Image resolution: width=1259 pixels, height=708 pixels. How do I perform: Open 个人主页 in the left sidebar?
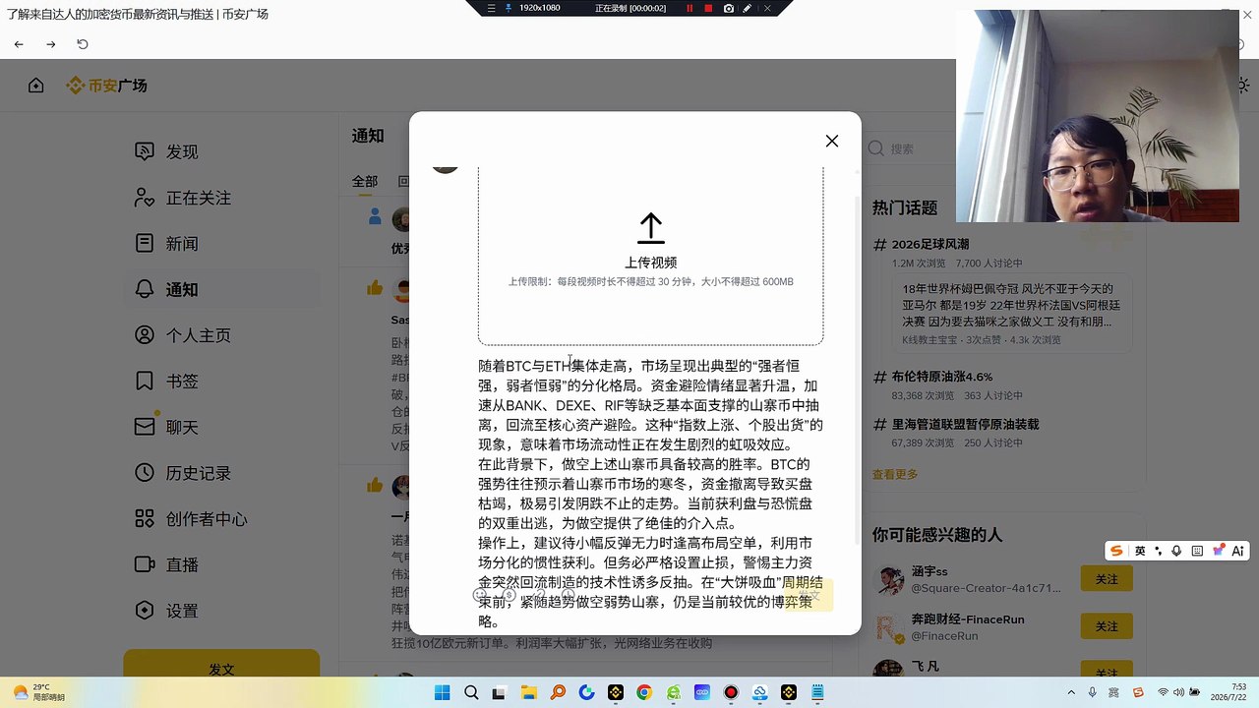coord(198,335)
